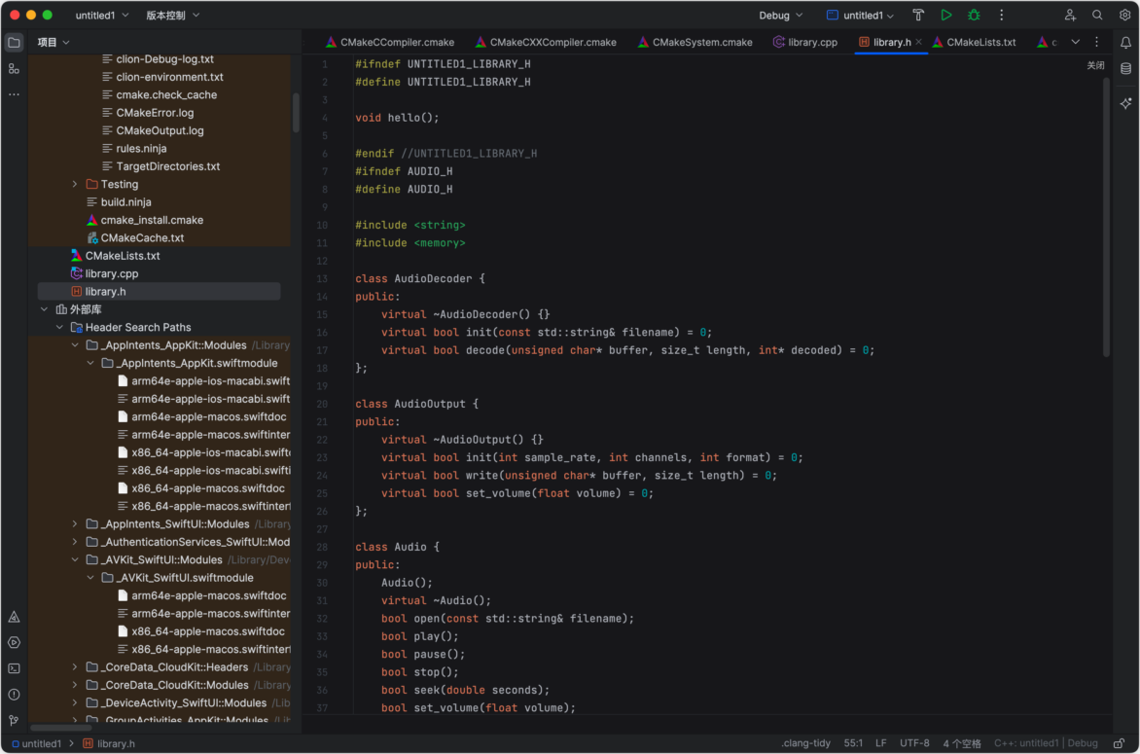Viewport: 1140px width, 754px height.
Task: Open the untitled1 run configuration dropdown
Action: pos(860,16)
